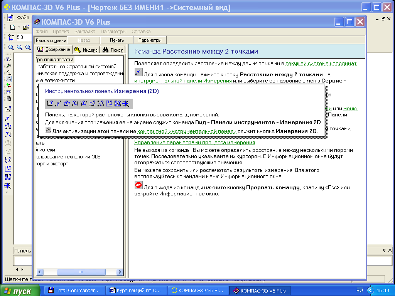Open the Справка menu in the help window
395x296 pixels.
click(141, 32)
